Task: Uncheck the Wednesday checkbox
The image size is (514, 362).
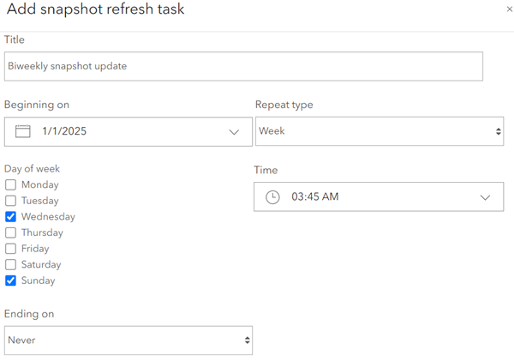Action: (10, 217)
